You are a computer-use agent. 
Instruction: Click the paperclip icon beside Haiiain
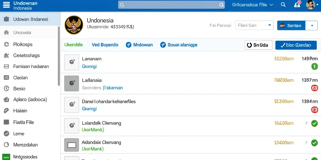point(7,111)
